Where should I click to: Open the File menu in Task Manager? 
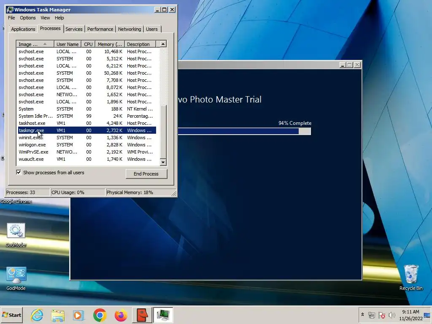(x=11, y=18)
